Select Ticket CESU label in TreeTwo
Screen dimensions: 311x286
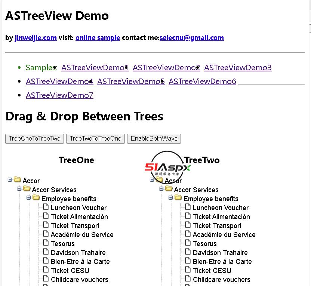212,271
